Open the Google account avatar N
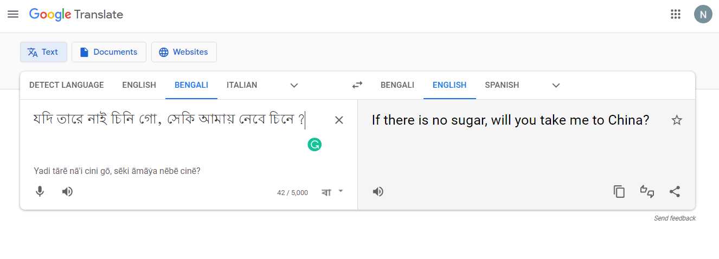Viewport: 719px width, 259px height. click(x=703, y=15)
